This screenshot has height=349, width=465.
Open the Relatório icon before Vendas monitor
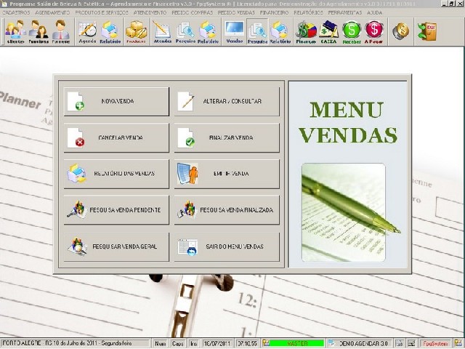pyautogui.click(x=208, y=32)
